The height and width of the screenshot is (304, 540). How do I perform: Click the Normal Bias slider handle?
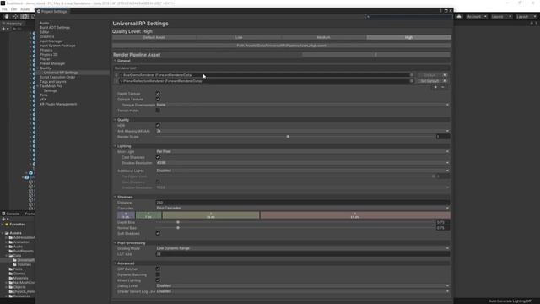click(178, 228)
